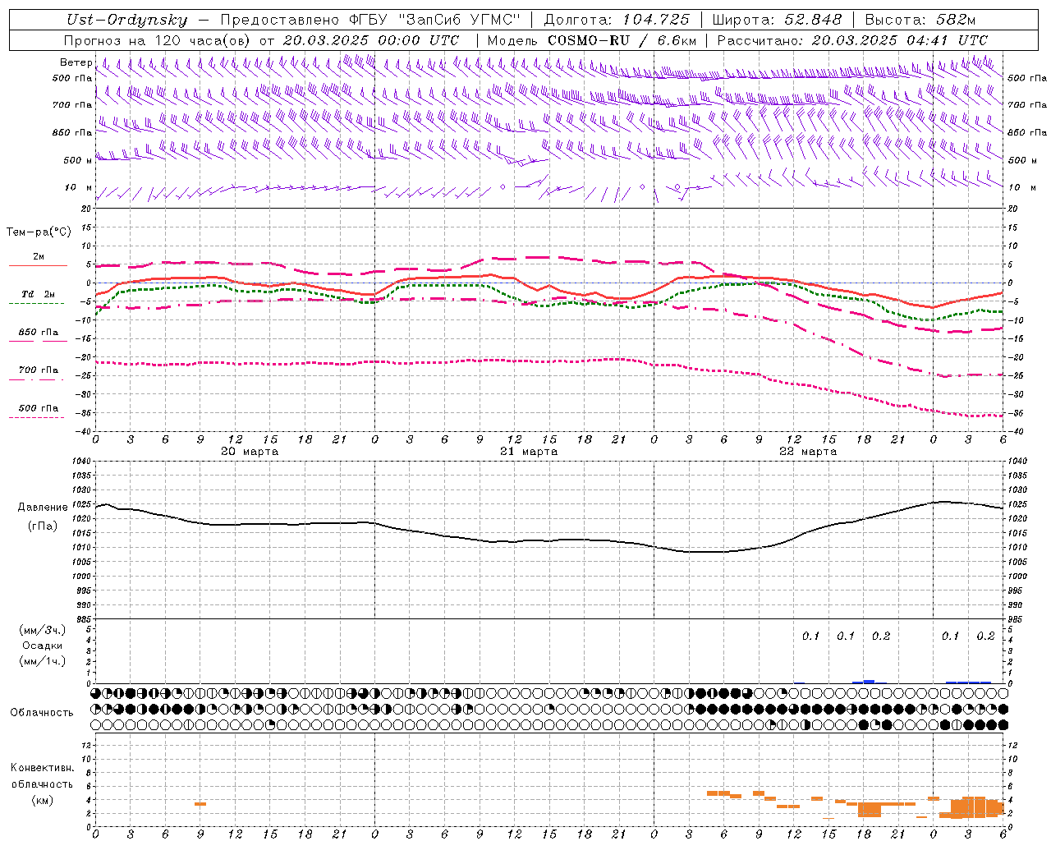Click the Облачность cloudiness label
The height and width of the screenshot is (841, 1051).
click(x=42, y=712)
